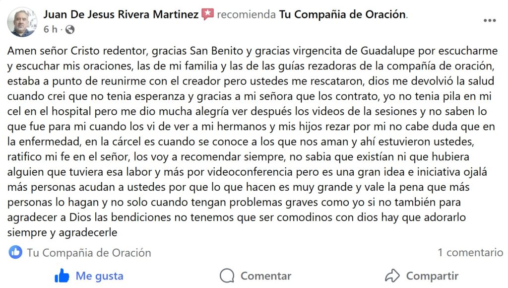Click the Compartir arrow icon
The width and height of the screenshot is (508, 288).
click(x=392, y=276)
